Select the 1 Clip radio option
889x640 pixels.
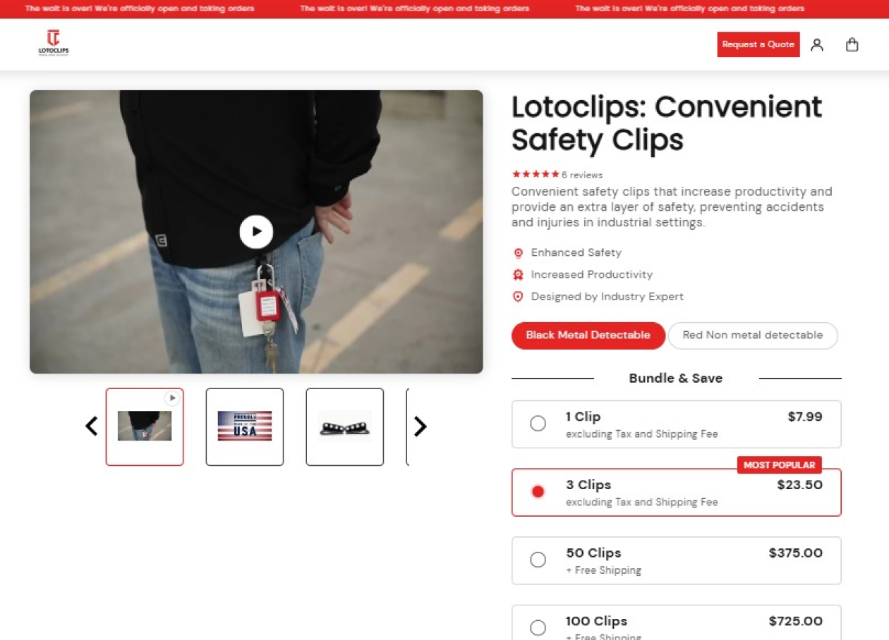point(538,424)
